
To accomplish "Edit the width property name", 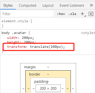I will coord(12,38).
